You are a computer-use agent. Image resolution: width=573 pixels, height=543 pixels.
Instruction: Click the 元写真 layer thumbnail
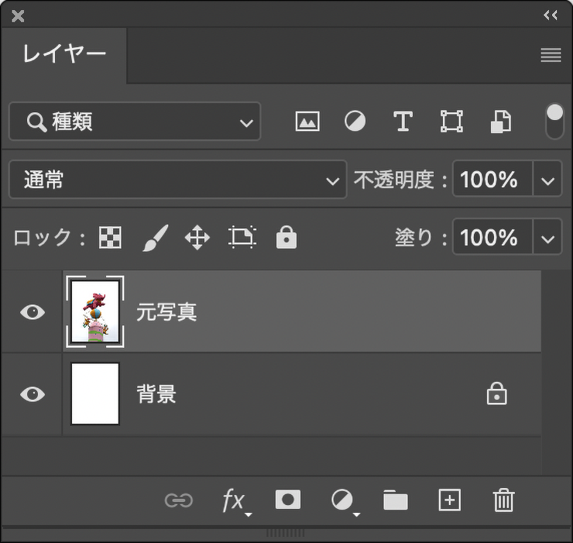point(95,312)
